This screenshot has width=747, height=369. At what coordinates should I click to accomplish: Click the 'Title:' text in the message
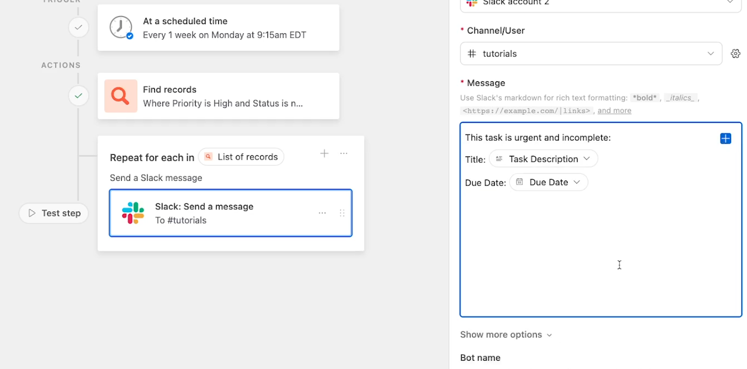[475, 160]
